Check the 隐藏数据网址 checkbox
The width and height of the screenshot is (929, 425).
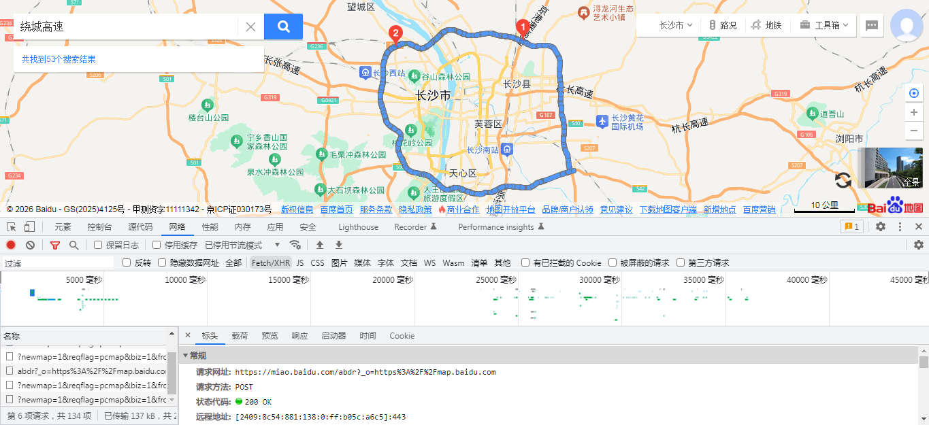(x=162, y=262)
